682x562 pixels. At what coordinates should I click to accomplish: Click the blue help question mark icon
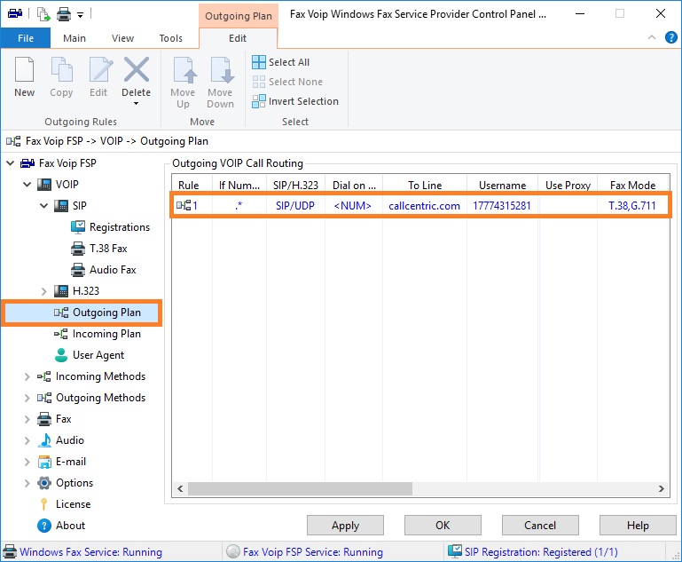tap(670, 37)
